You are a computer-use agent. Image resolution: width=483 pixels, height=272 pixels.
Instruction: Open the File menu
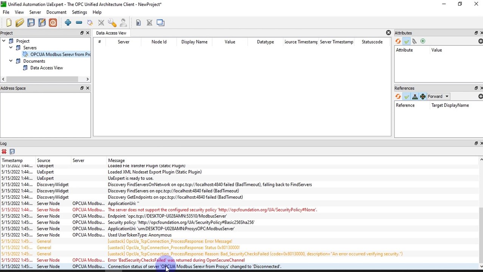pyautogui.click(x=6, y=12)
